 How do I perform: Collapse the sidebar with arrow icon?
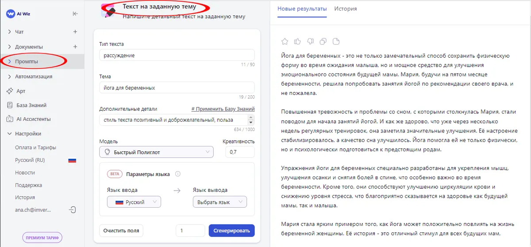(75, 14)
